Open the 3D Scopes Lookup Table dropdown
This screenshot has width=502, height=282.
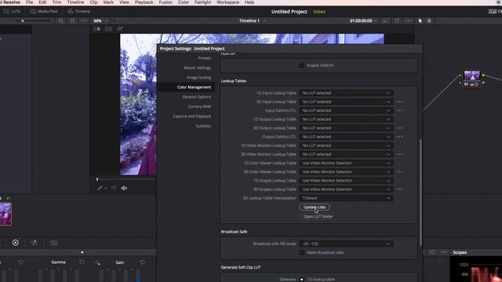click(x=346, y=190)
